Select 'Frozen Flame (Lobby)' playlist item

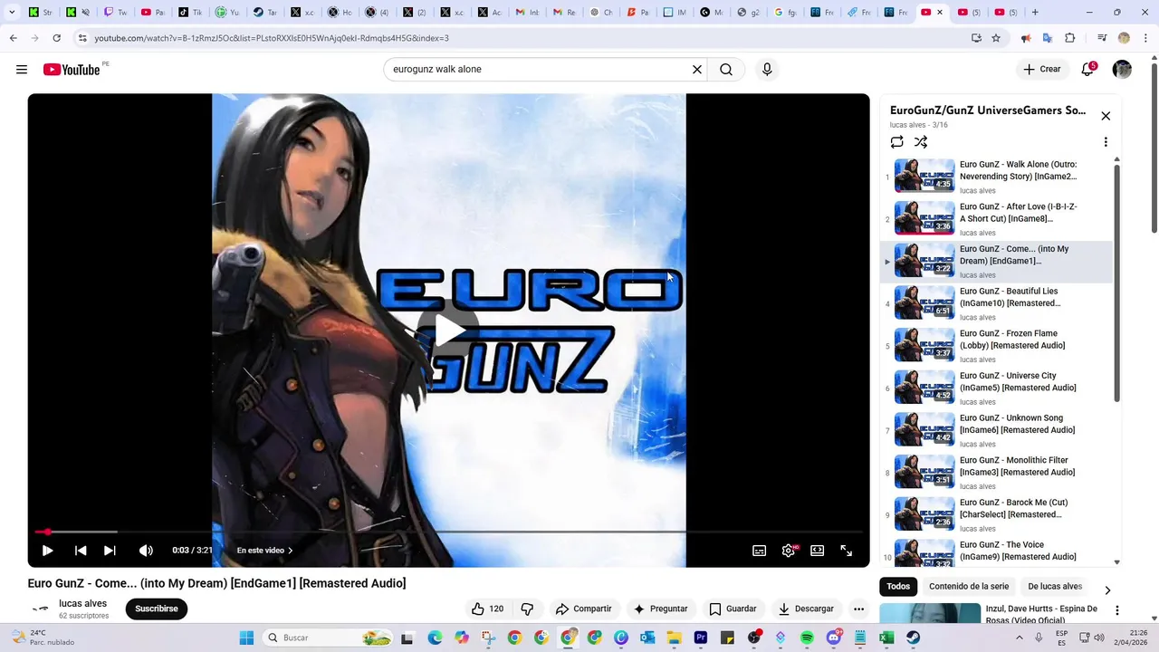point(996,346)
